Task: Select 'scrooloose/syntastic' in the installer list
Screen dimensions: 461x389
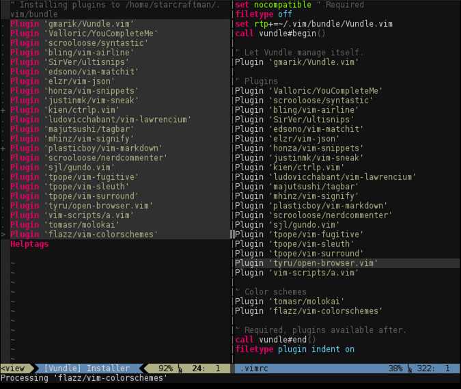Action: pyautogui.click(x=79, y=43)
